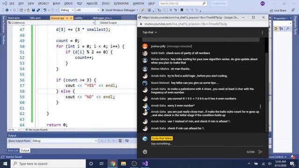Open the editor zoom level dropdown
Viewport: 299px width, 168px height.
[14, 130]
